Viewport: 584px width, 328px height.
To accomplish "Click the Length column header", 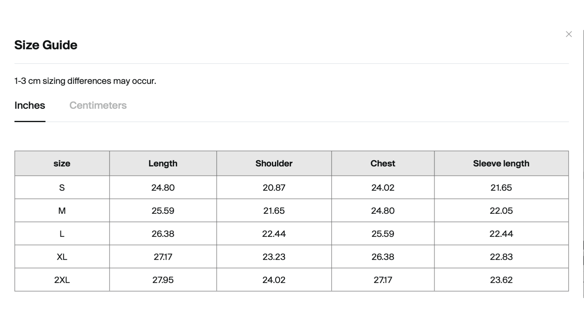I will pos(163,163).
